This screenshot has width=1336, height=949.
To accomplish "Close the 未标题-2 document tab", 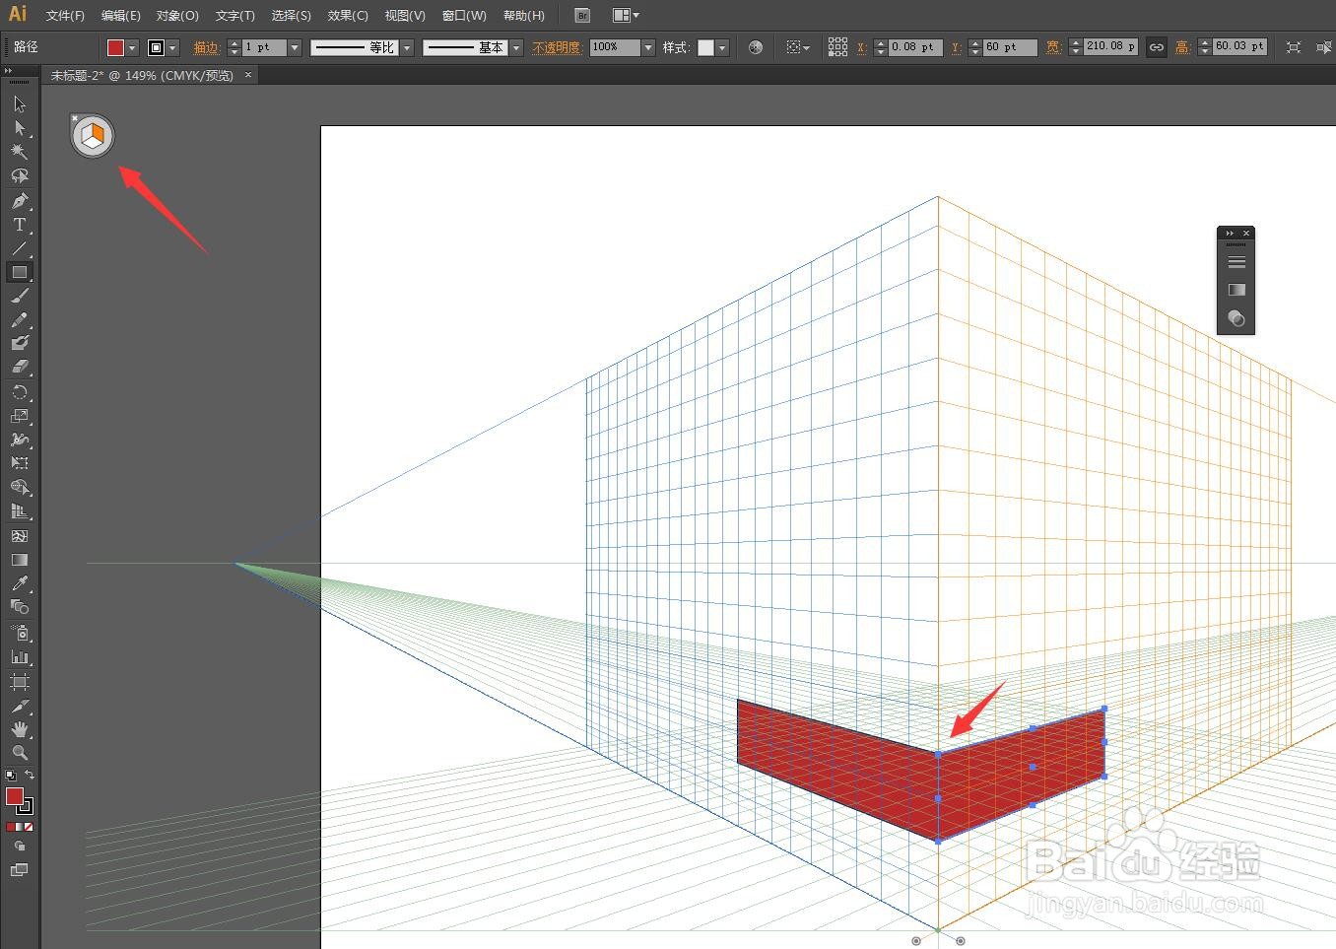I will point(248,75).
